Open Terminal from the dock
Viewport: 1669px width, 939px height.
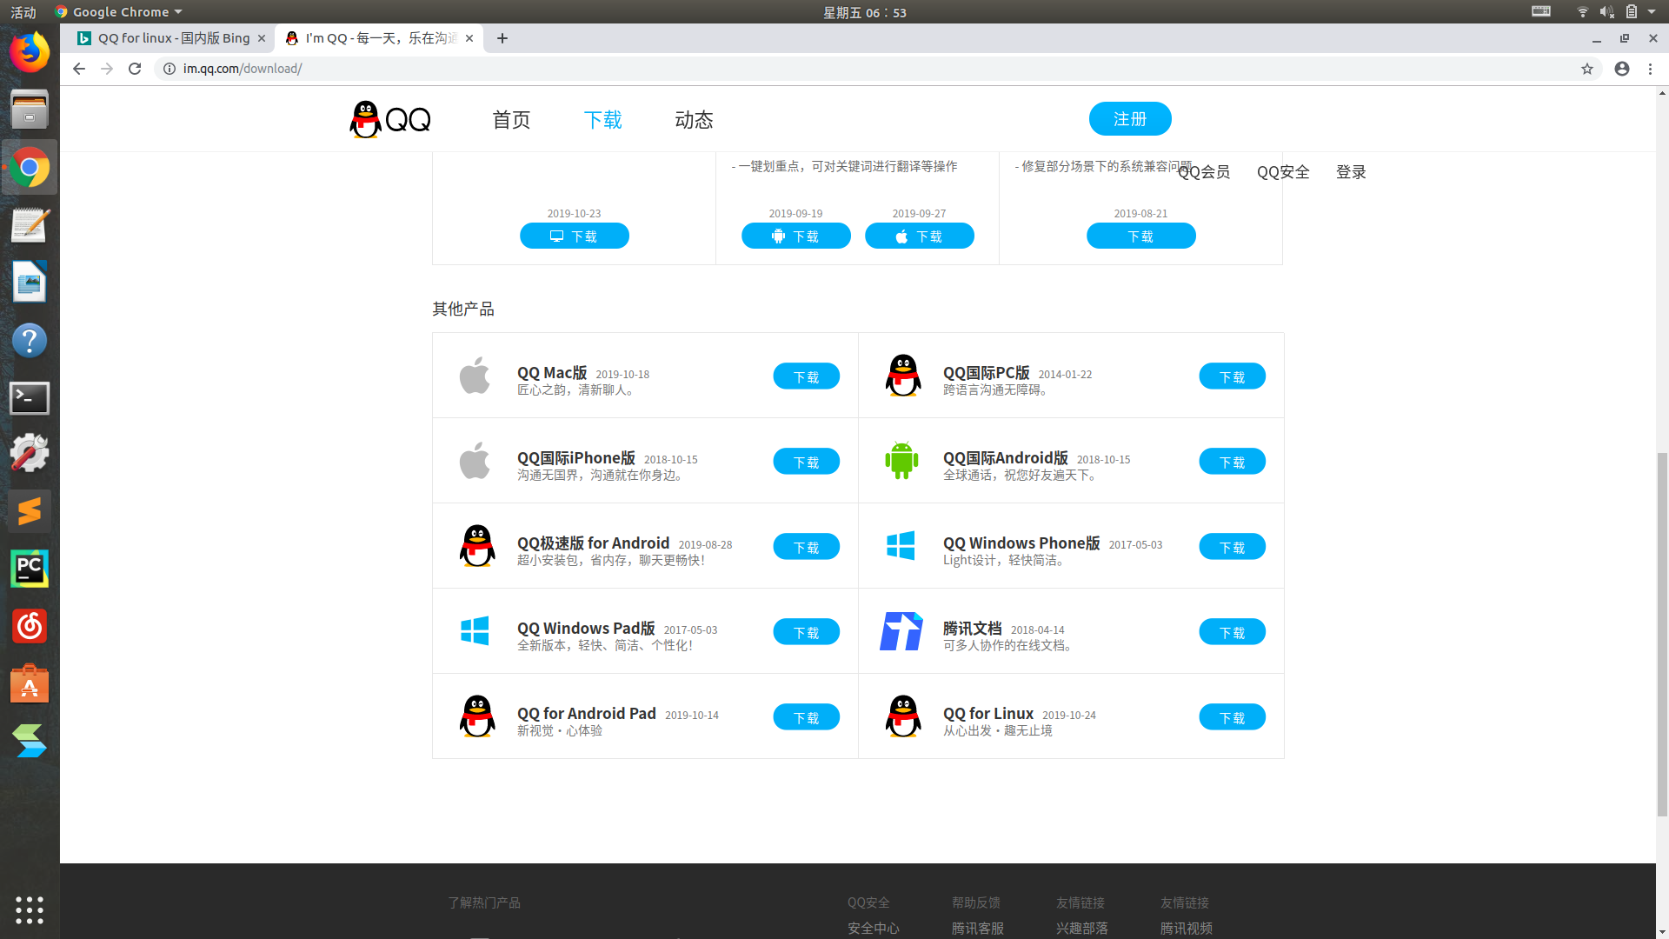(30, 398)
